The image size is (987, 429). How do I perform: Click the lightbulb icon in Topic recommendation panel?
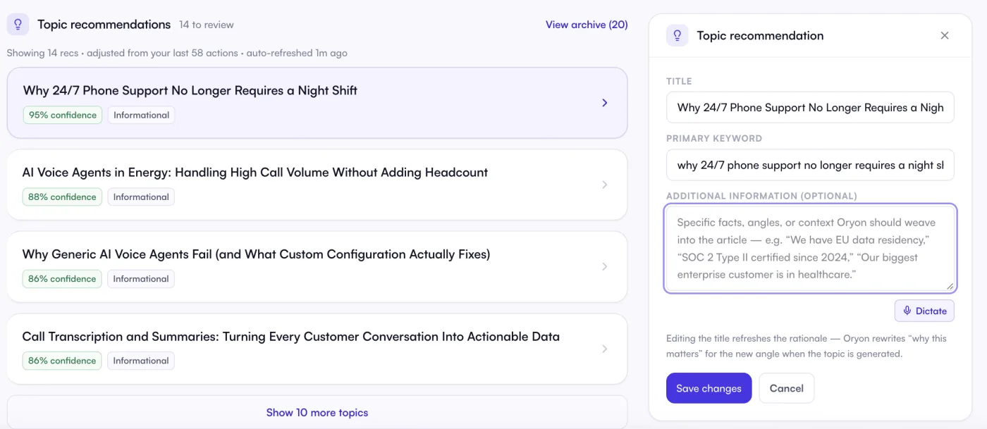tap(678, 35)
